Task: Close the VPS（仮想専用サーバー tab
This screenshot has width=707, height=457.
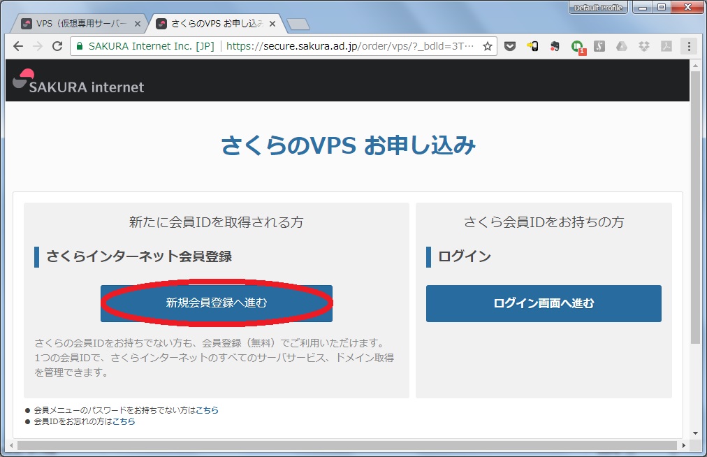Action: pyautogui.click(x=138, y=24)
